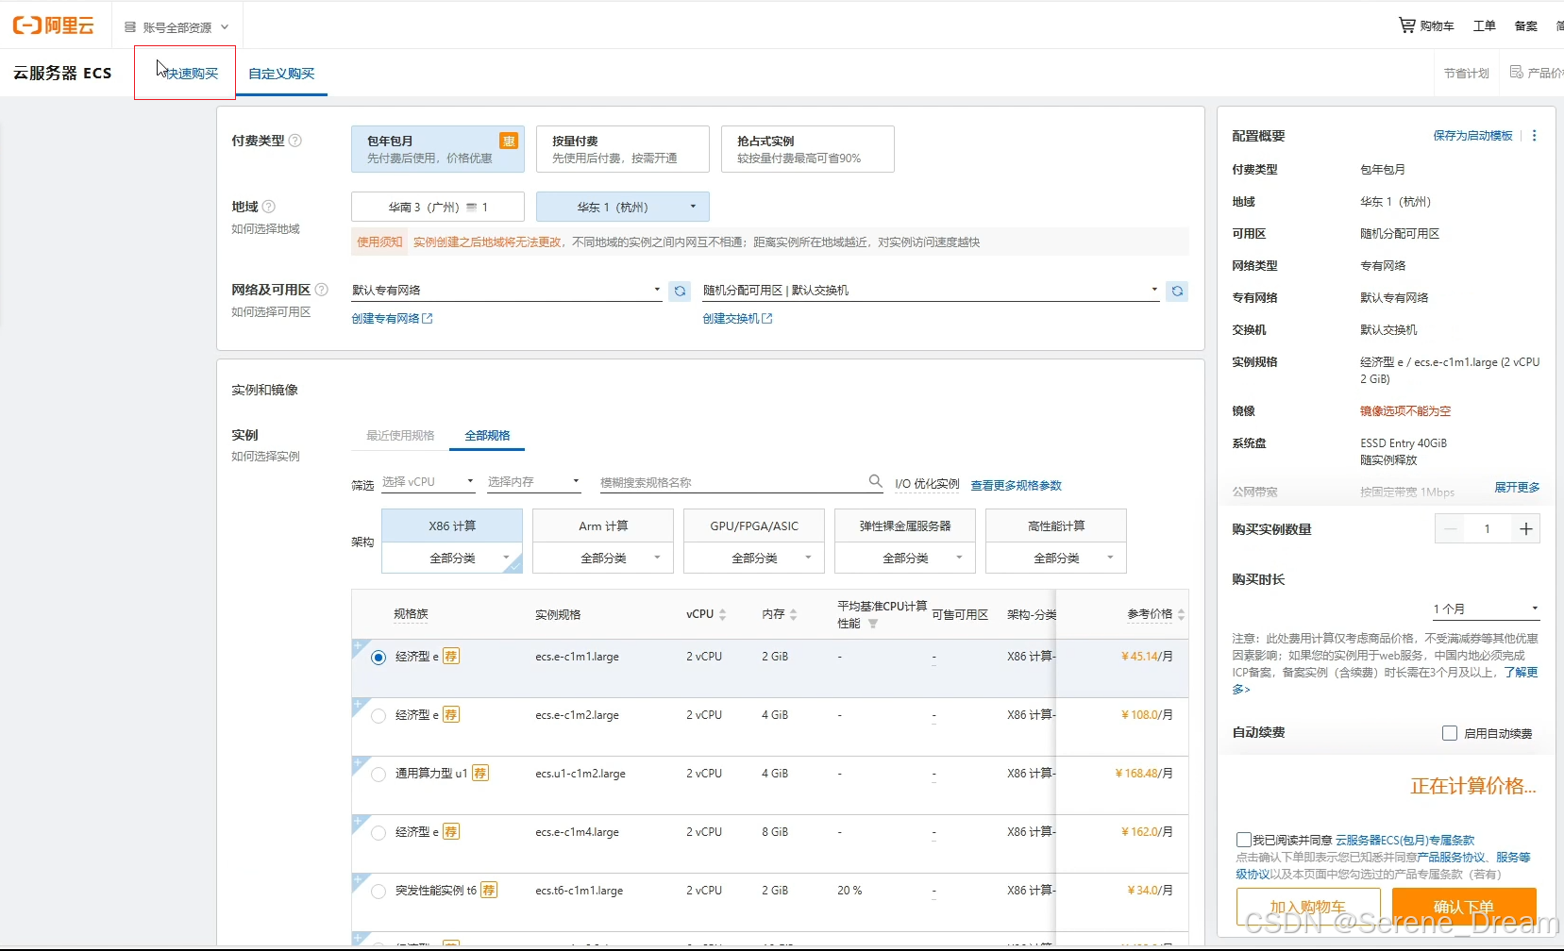Open the help icon next to 付费类型
Screen dimensions: 1564x951
(295, 141)
